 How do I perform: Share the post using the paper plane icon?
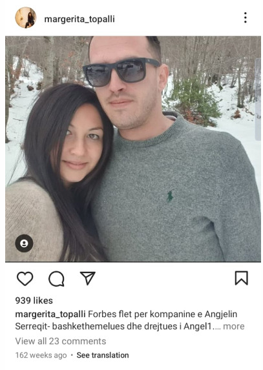click(x=88, y=278)
